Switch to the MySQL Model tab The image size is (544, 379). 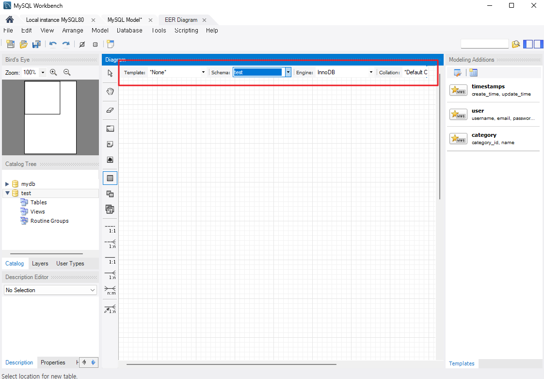(125, 20)
